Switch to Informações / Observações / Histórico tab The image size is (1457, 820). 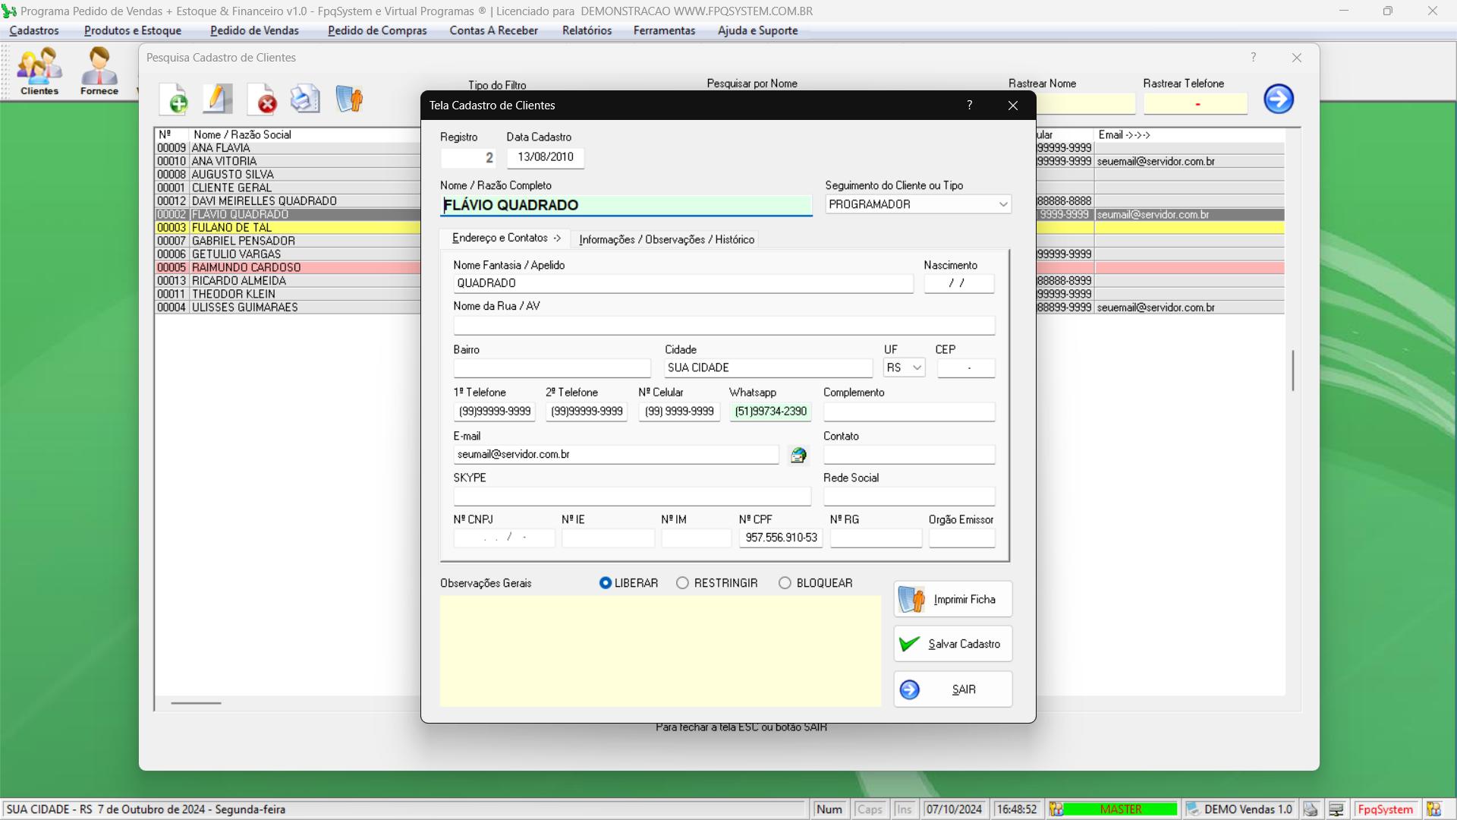(x=666, y=239)
